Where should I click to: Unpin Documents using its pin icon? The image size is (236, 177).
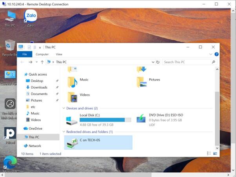click(57, 94)
